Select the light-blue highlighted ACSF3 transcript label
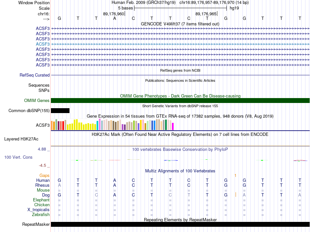Screen dimensions: 310x232 [x=43, y=44]
